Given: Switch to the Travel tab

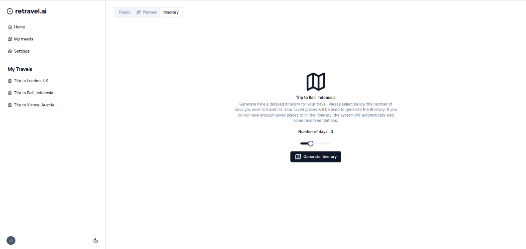Looking at the screenshot, I should [x=124, y=12].
